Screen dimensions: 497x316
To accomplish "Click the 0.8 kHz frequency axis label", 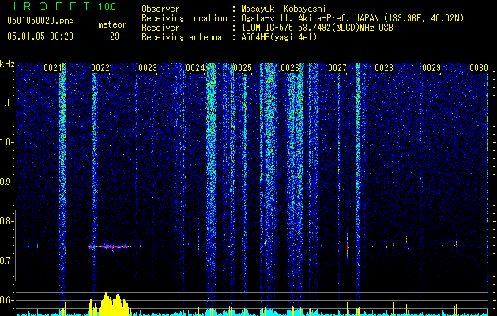I will 7,221.
